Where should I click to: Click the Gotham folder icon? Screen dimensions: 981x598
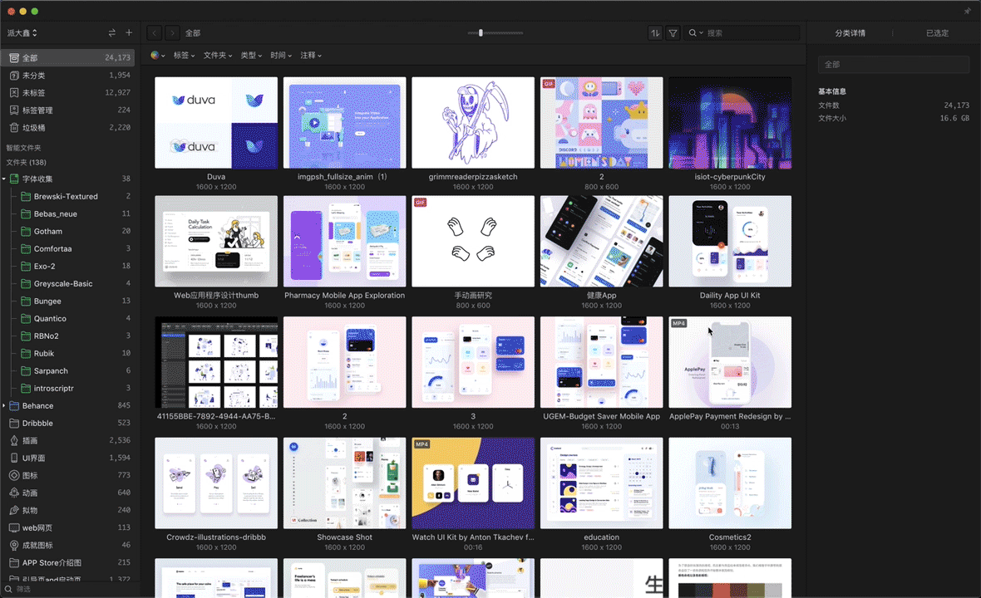(x=26, y=231)
